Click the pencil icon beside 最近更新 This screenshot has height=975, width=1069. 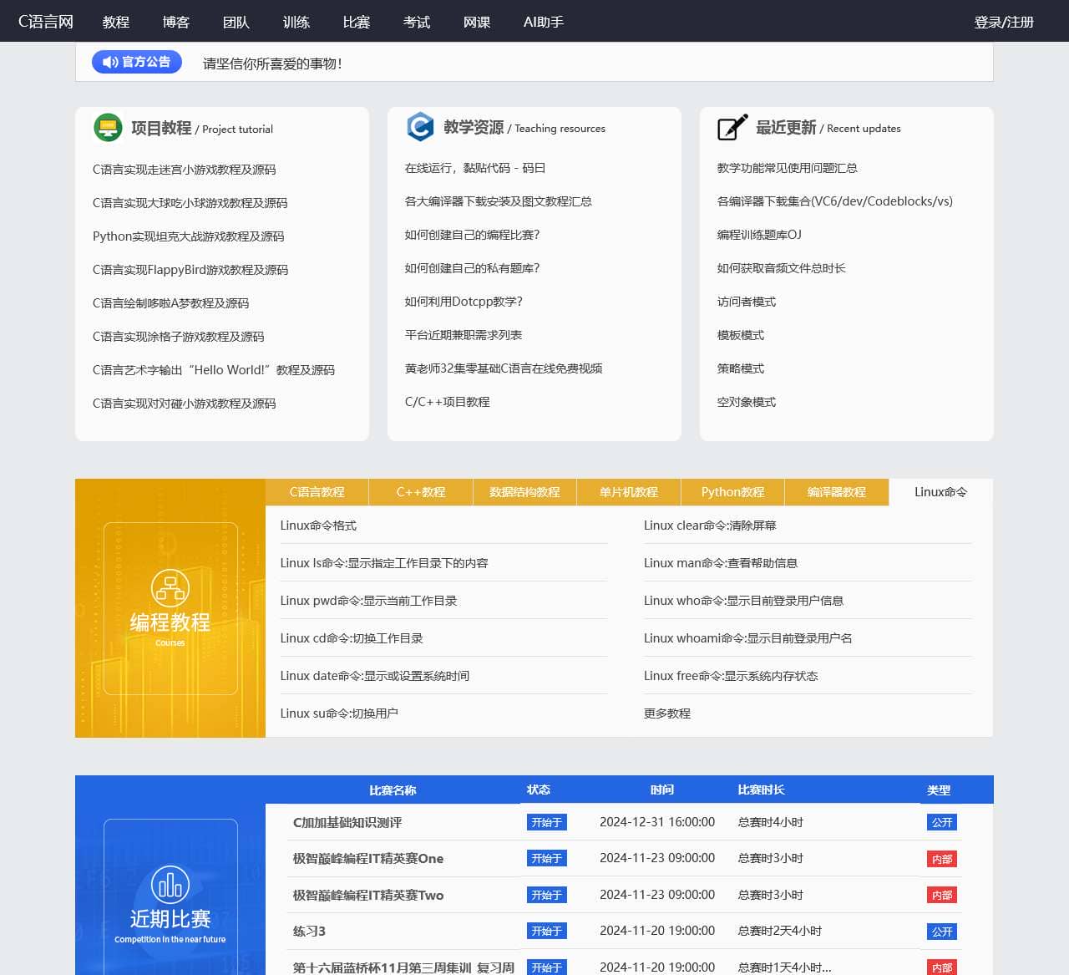(x=731, y=127)
